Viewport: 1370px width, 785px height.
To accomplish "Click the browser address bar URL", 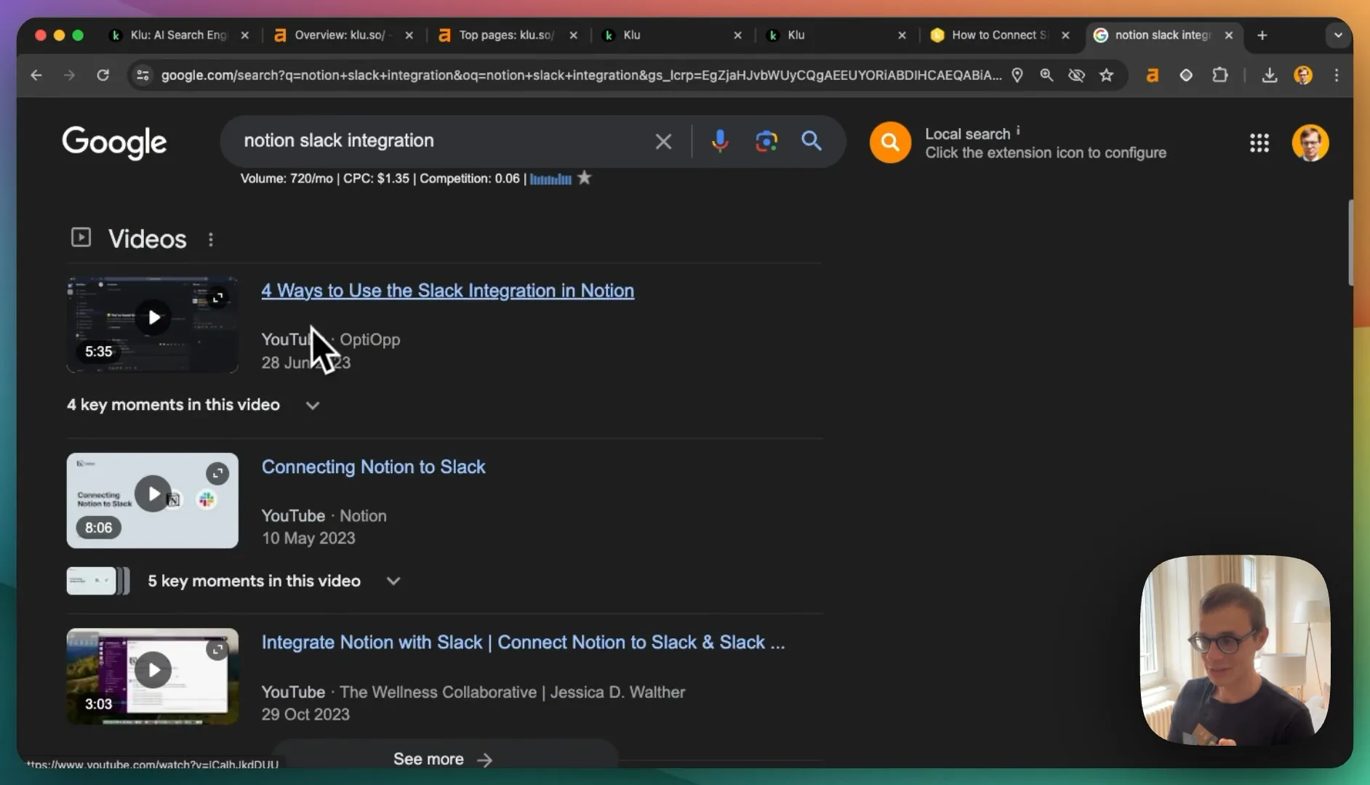I will (580, 75).
